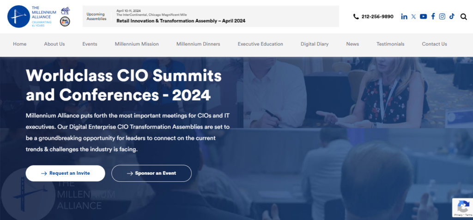Go to the Home menu item
The image size is (473, 220).
click(19, 44)
